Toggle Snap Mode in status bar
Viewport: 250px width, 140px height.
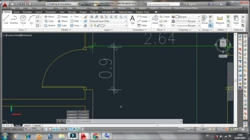[x=30, y=129]
